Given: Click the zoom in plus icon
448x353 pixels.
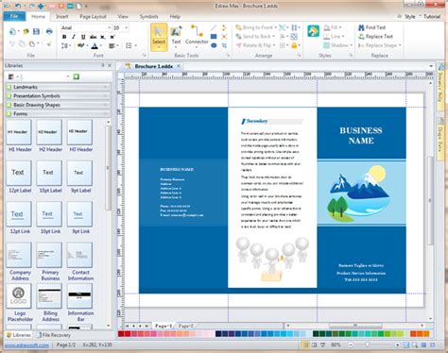Looking at the screenshot, I should (398, 345).
